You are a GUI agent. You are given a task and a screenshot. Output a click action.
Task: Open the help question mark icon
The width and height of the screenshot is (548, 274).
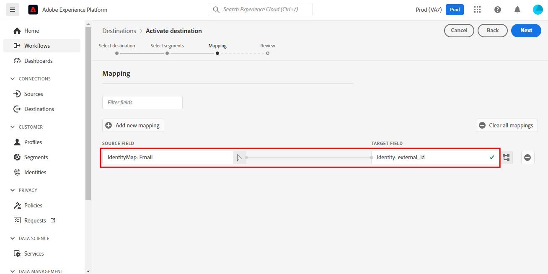498,10
